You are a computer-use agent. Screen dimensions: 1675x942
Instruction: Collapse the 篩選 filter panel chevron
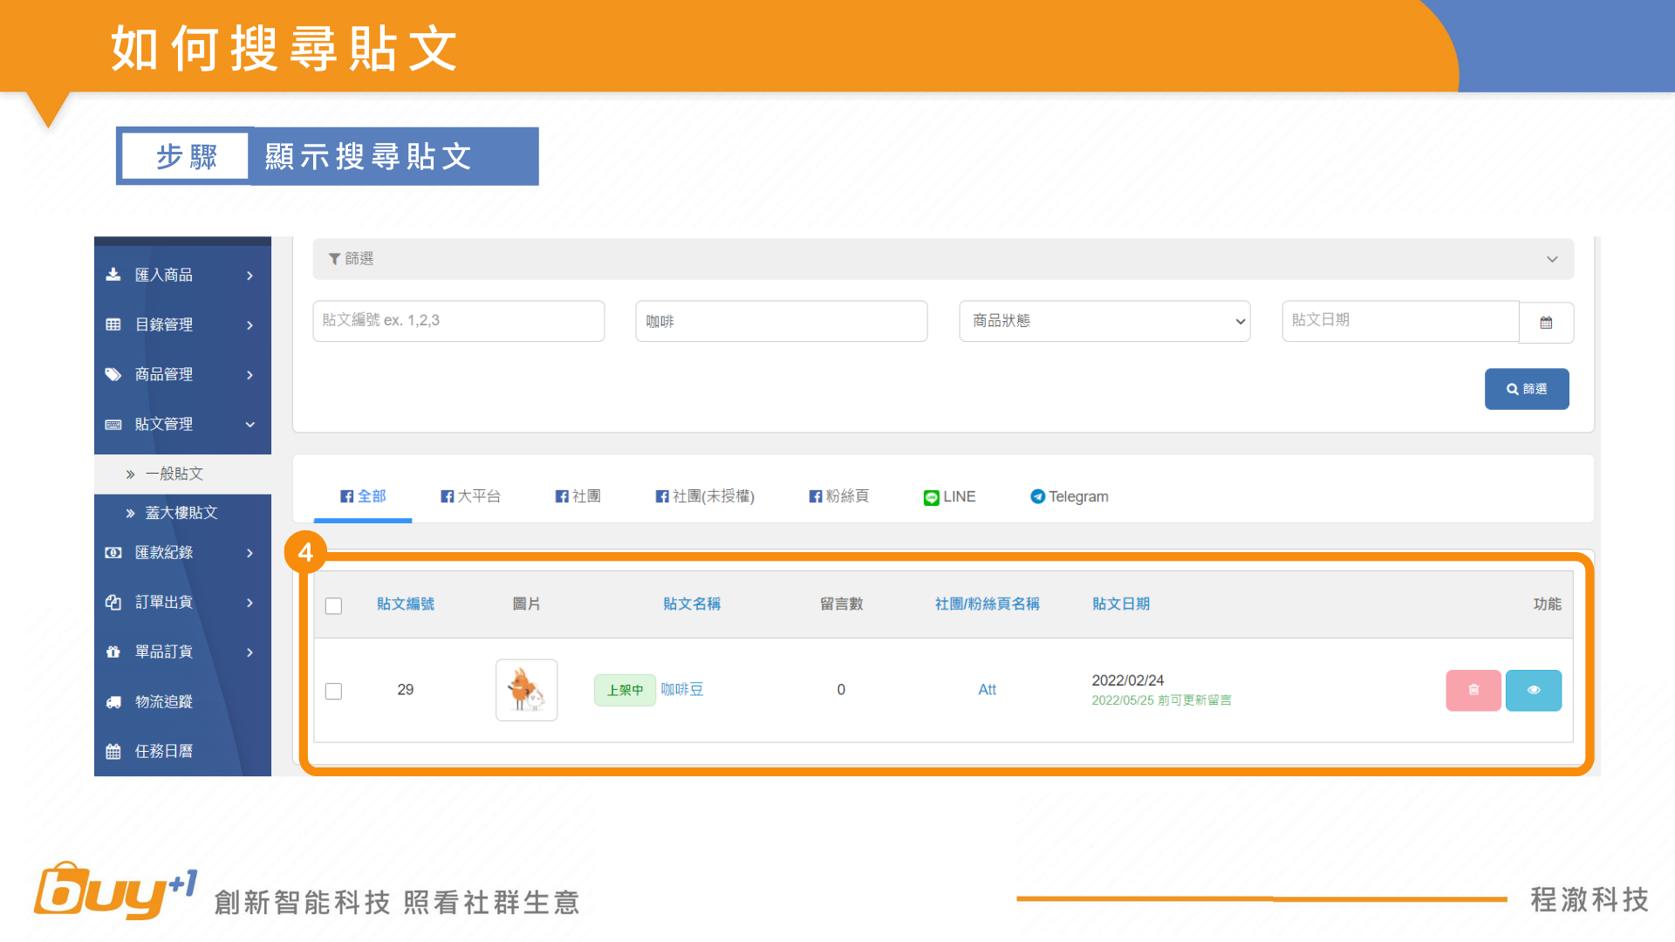tap(1552, 259)
